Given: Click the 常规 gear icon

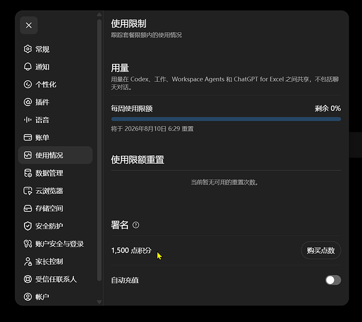Looking at the screenshot, I should point(28,49).
